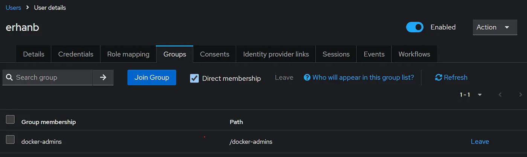
Task: Open the Identity provider links tab
Action: click(276, 54)
